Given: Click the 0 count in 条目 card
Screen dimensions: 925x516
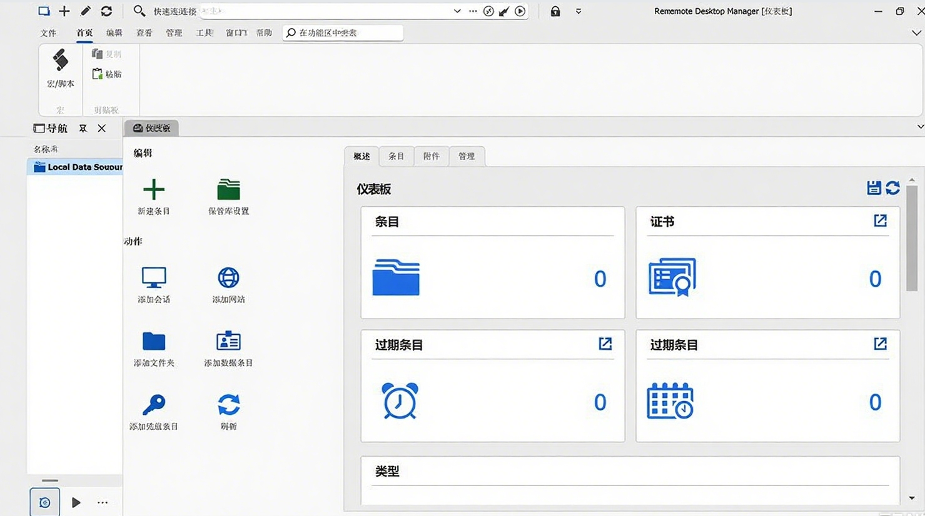Looking at the screenshot, I should point(600,279).
